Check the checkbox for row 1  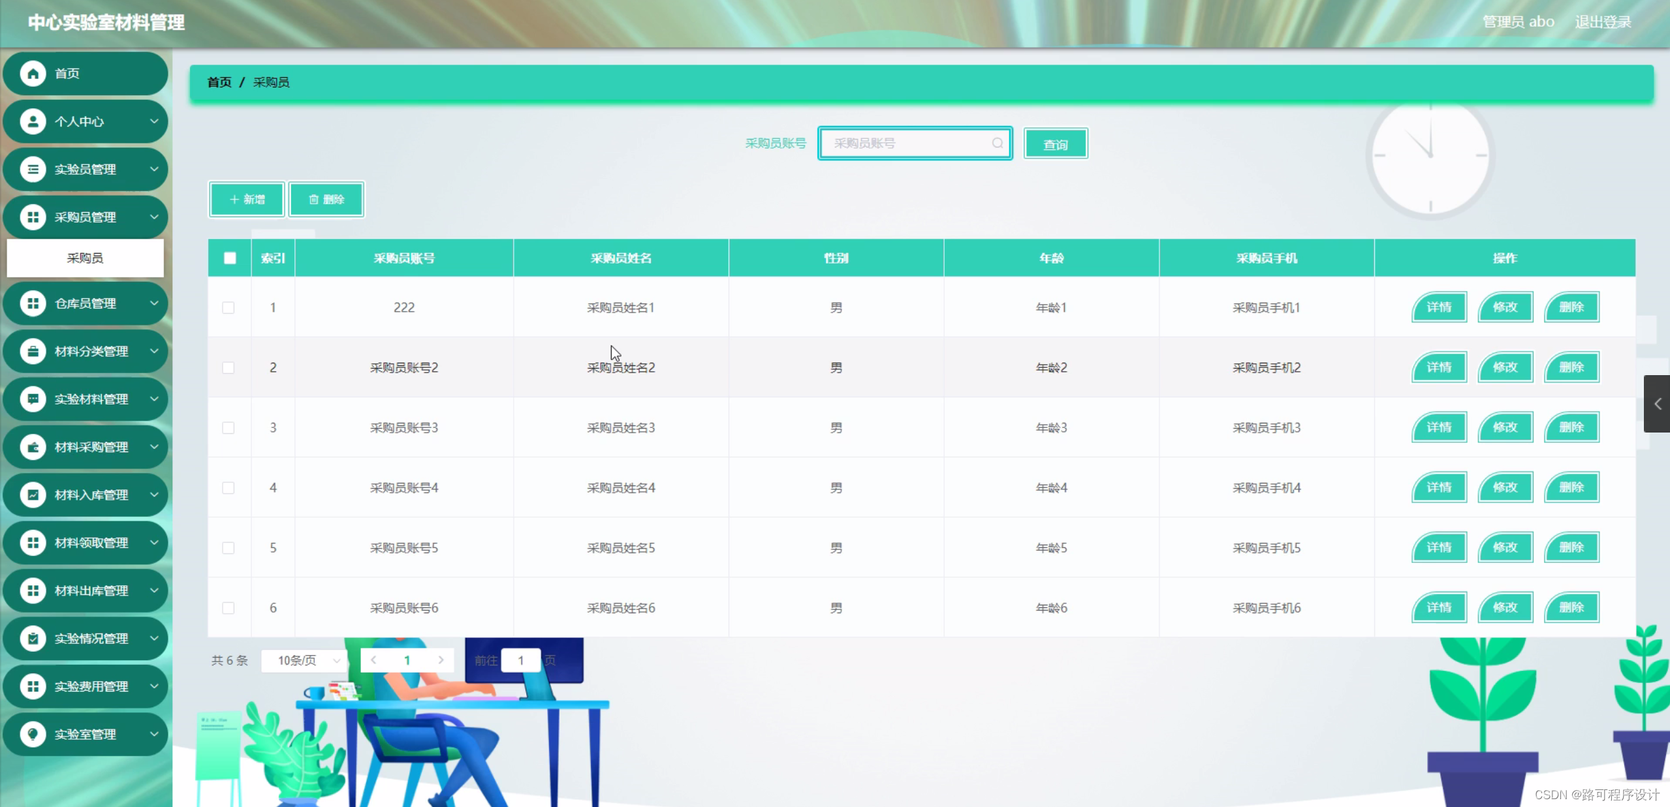click(228, 307)
